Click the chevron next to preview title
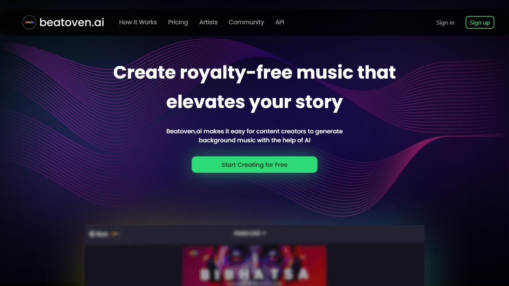This screenshot has width=509, height=286. click(264, 233)
